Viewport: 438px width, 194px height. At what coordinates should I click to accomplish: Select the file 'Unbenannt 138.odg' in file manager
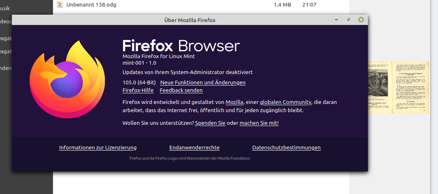point(91,5)
